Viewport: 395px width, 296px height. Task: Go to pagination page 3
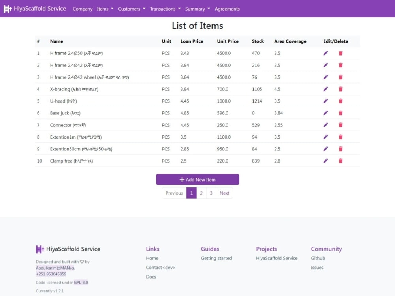(x=211, y=193)
